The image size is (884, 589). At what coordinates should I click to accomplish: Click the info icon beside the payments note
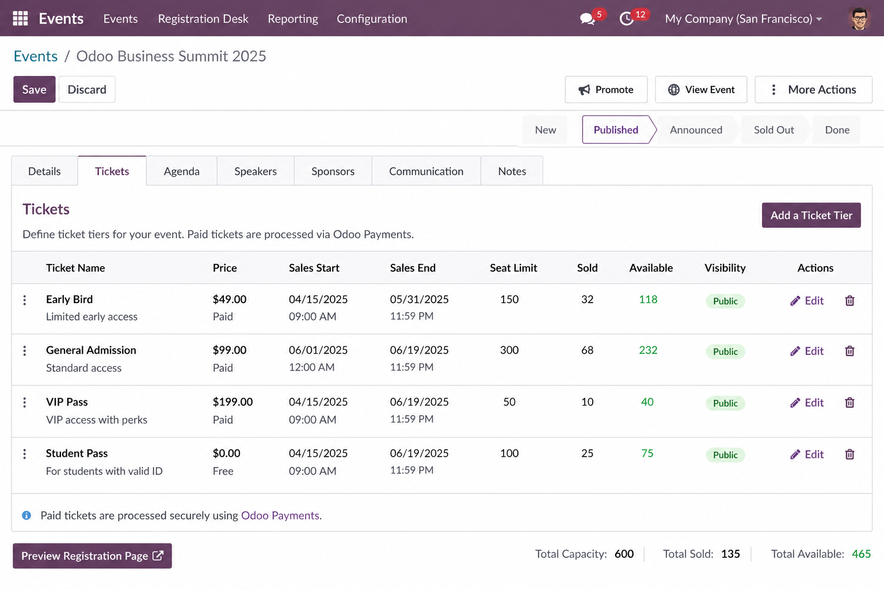click(26, 515)
